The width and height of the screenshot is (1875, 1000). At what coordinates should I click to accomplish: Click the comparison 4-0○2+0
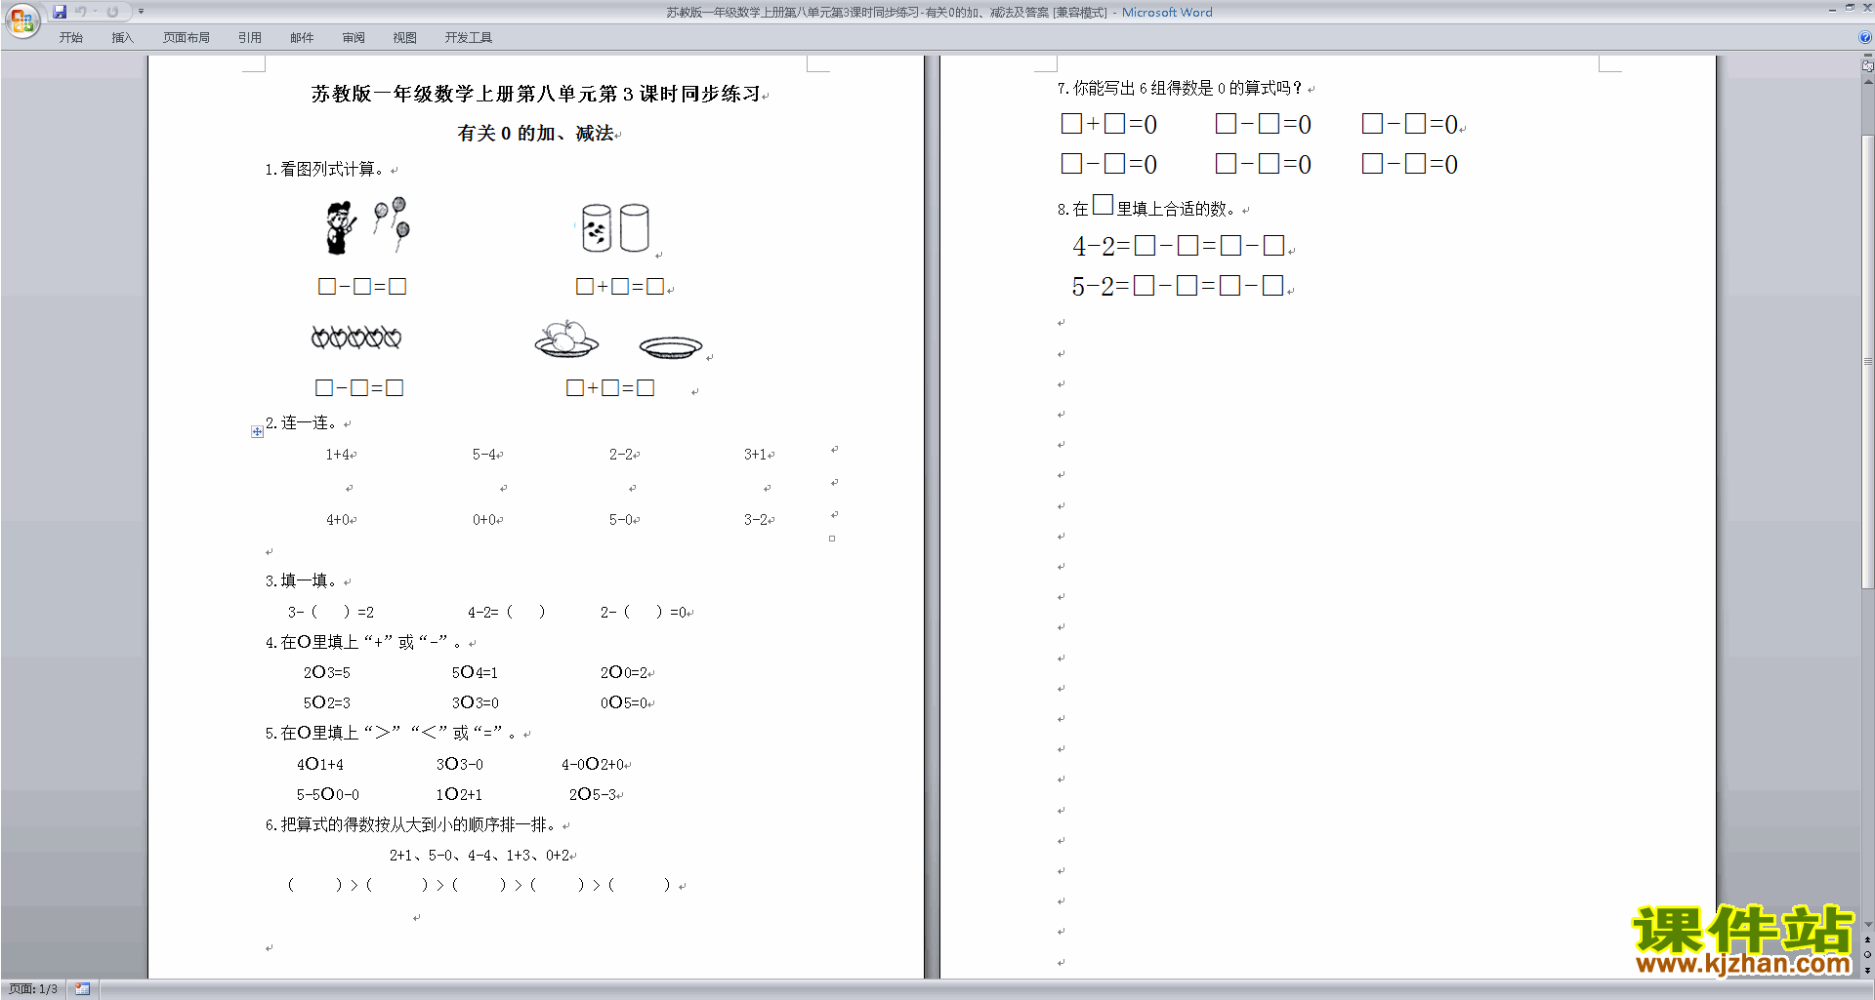tap(594, 764)
